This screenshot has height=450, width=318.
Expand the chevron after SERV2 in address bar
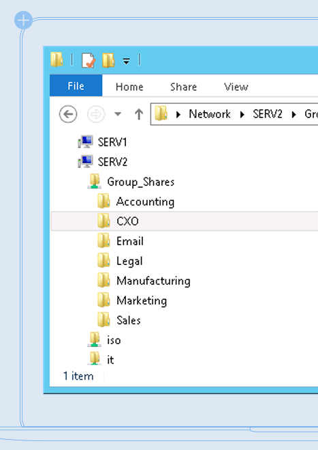coord(293,115)
